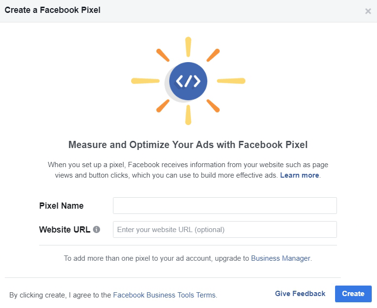This screenshot has height=308, width=377.
Task: Click the upper-right orange ray of the illustration
Action: coord(213,55)
